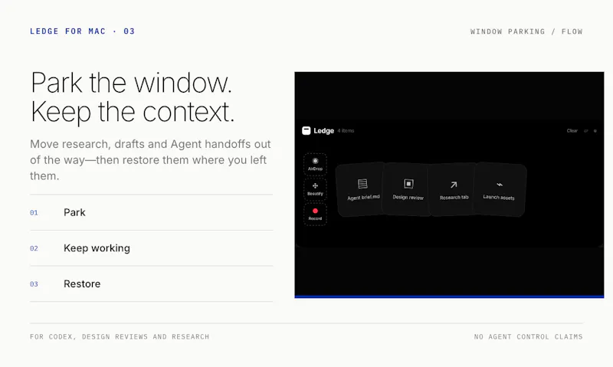Click 'WINDOW PARKING / FLOW' label
Viewport: 613px width, 367px height.
pos(526,31)
